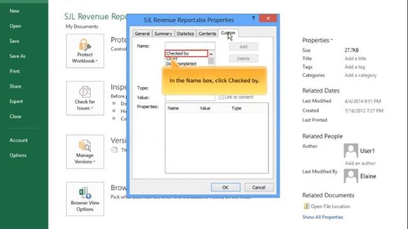This screenshot has height=229, width=408.
Task: Click the Name list scroll up arrow
Action: (x=211, y=54)
